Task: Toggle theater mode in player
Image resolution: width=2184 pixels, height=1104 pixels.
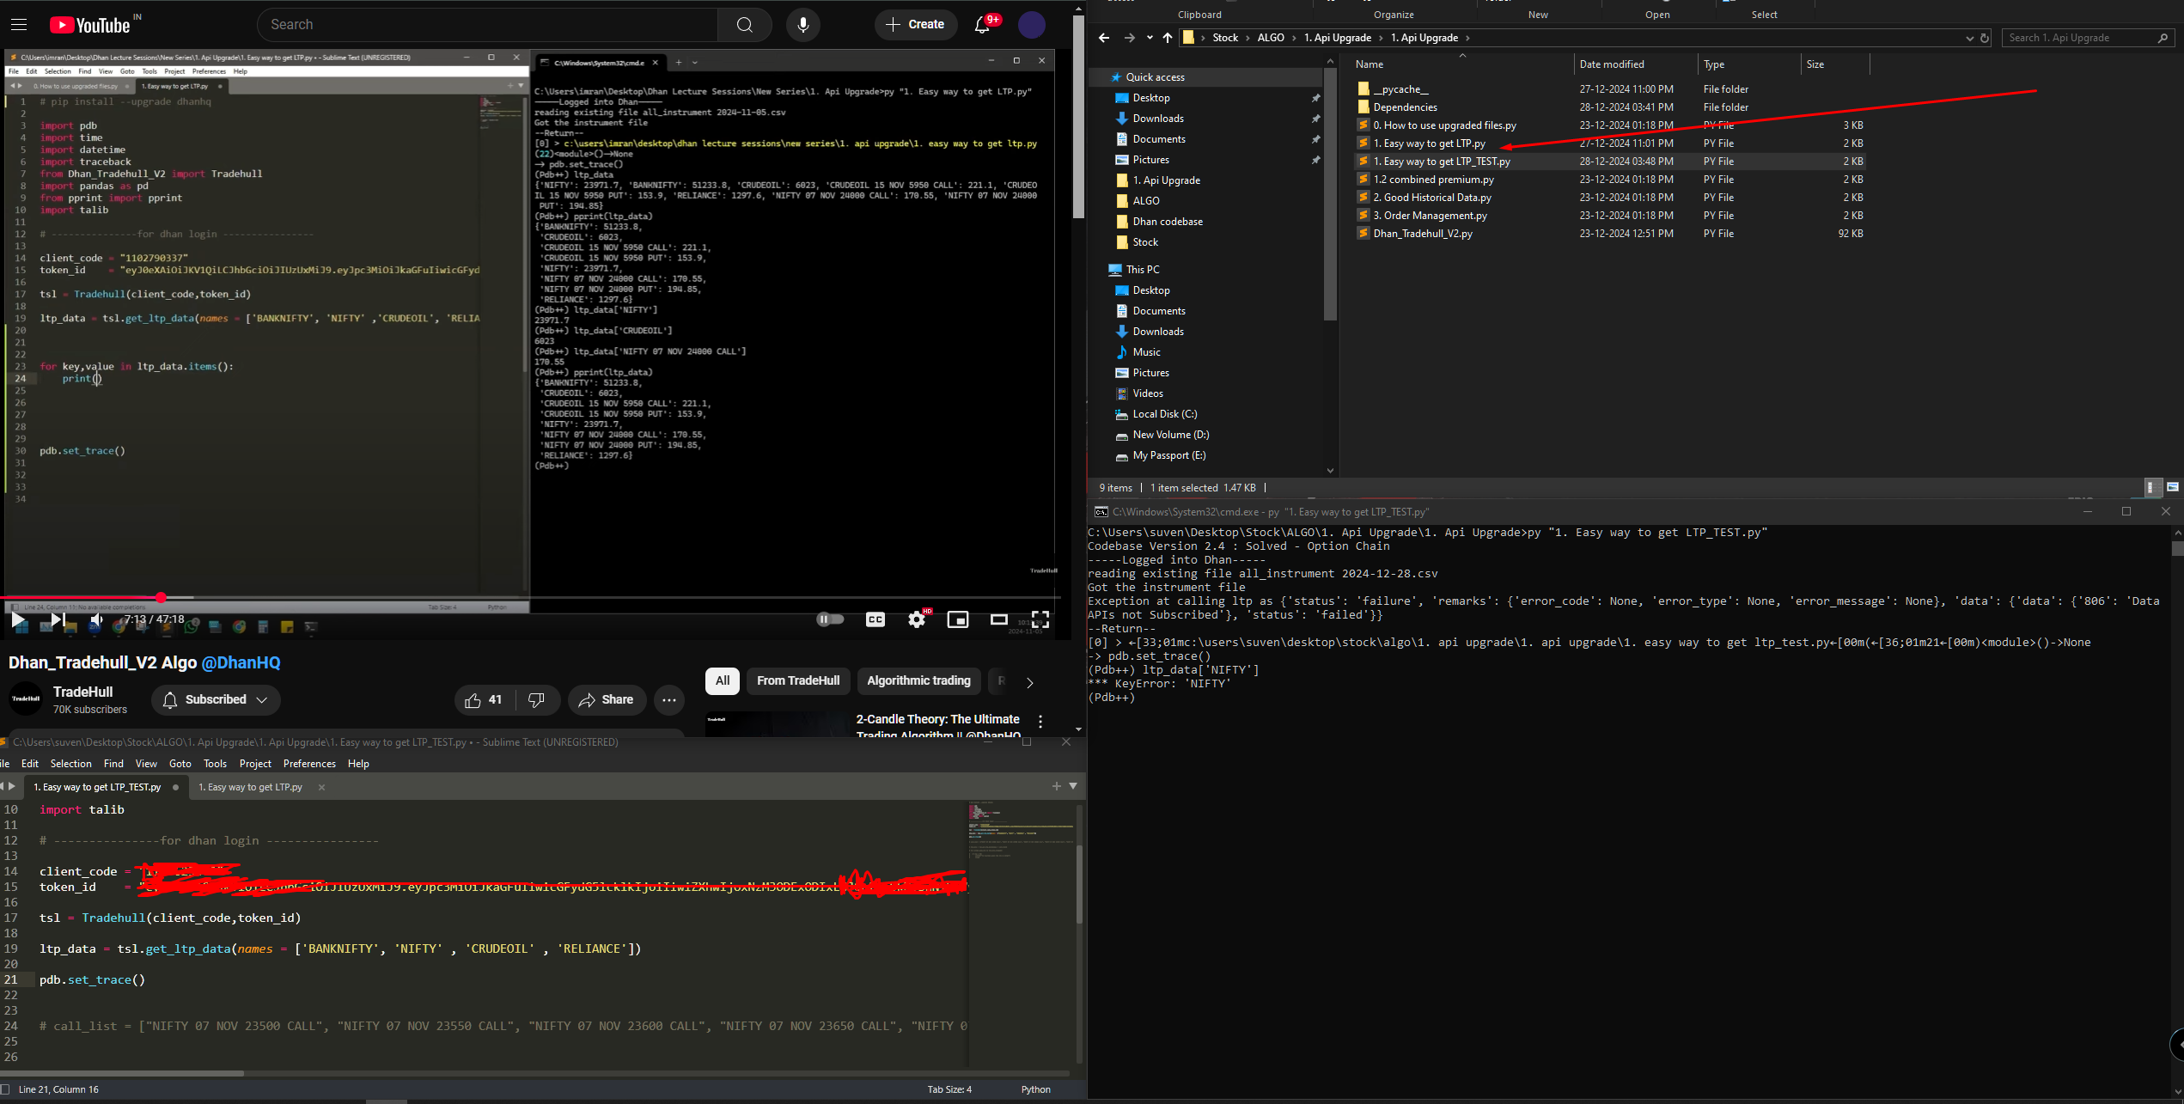Action: point(998,619)
